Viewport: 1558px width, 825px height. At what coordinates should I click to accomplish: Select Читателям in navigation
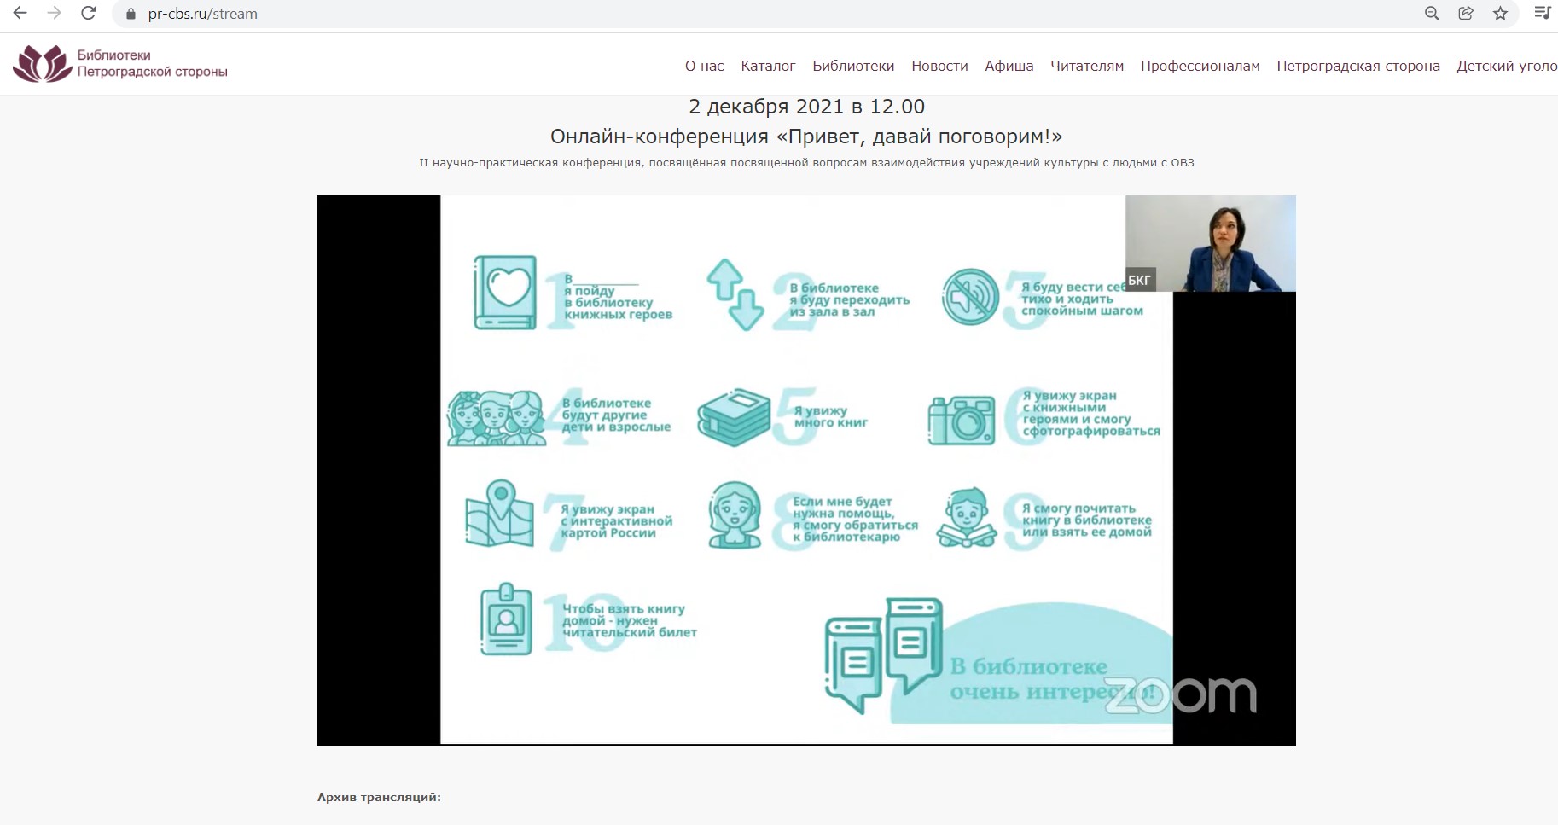[1087, 66]
